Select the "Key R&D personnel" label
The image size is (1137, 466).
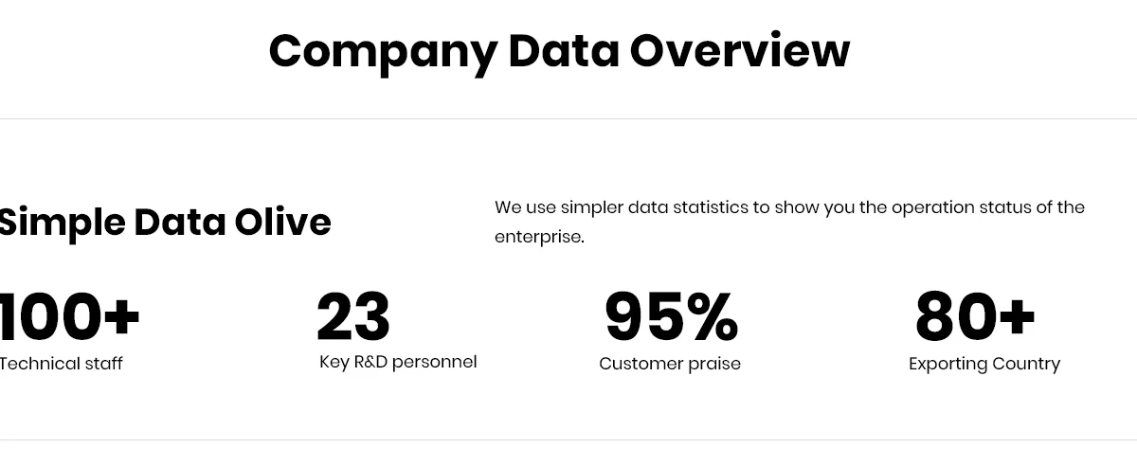[398, 362]
